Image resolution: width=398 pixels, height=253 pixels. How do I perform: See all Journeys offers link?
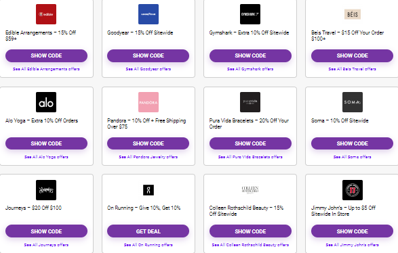pyautogui.click(x=46, y=245)
